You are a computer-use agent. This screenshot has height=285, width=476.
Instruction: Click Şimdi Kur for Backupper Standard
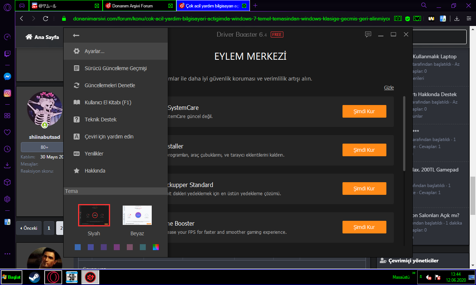point(364,189)
